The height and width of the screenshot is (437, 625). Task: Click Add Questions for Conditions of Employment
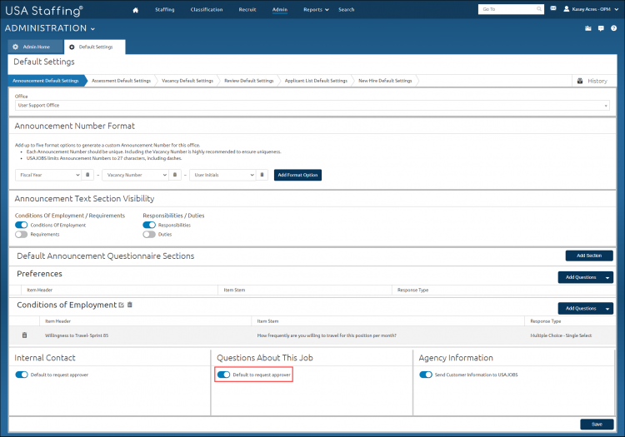click(580, 309)
